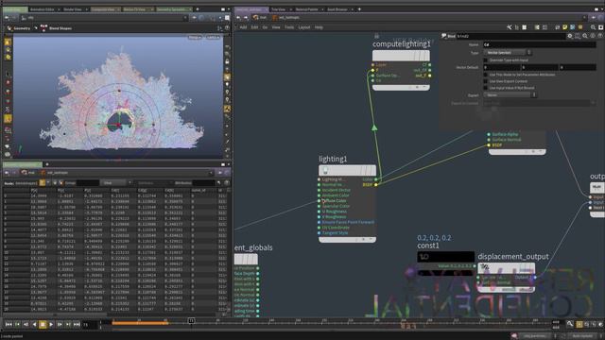Viewport: 605px width, 340px height.
Task: Click the Bind node icon in parameter pane
Action: pos(444,36)
